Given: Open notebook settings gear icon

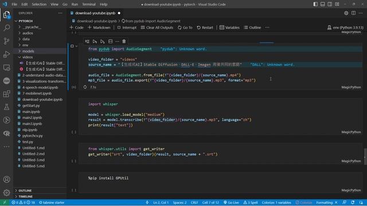Looking at the screenshot, I should 346,13.
